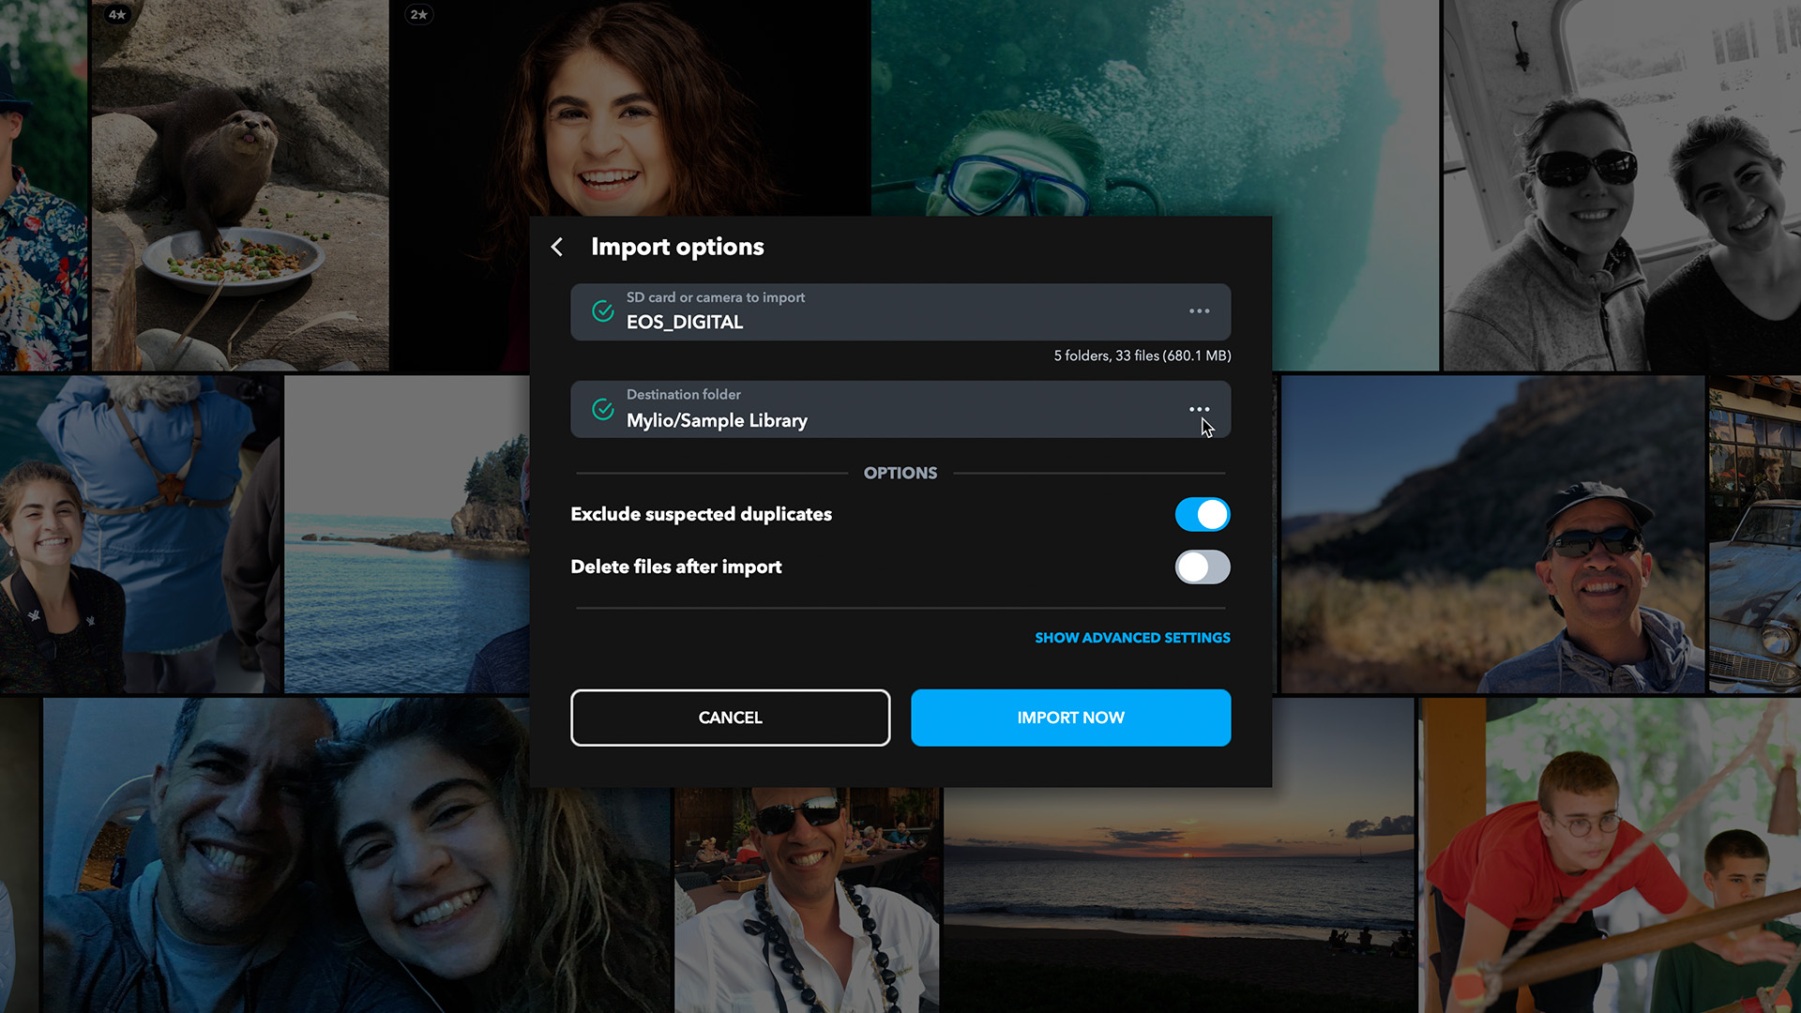The width and height of the screenshot is (1801, 1013).
Task: Open the man in sunglasses hillside photo
Action: click(x=1492, y=535)
